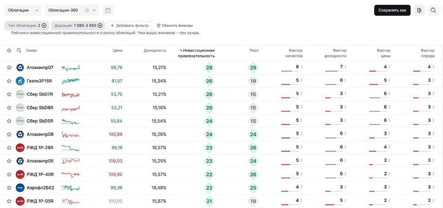This screenshot has width=443, height=208.
Task: Open three-dot menu for Атомэнпр07 quality factor
Action: point(301,67)
